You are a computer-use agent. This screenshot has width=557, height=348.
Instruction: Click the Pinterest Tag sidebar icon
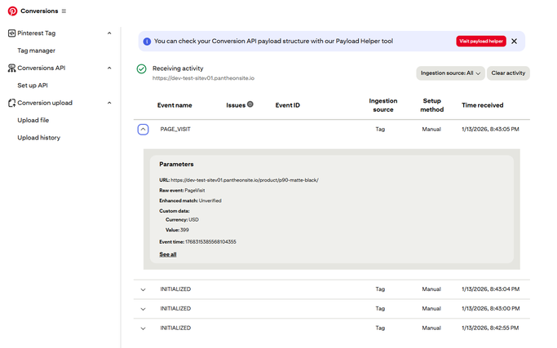pos(11,33)
